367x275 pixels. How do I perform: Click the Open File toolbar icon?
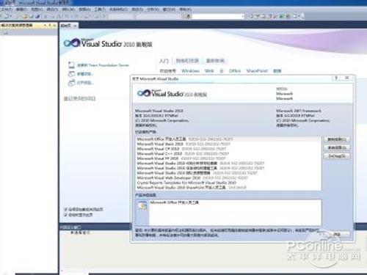click(x=25, y=16)
